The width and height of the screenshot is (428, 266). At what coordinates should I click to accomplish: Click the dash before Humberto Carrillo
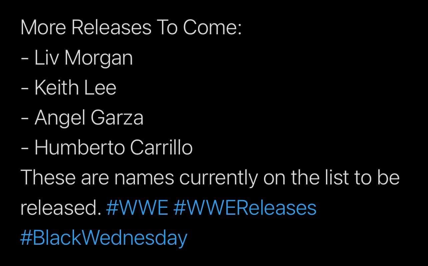click(24, 149)
